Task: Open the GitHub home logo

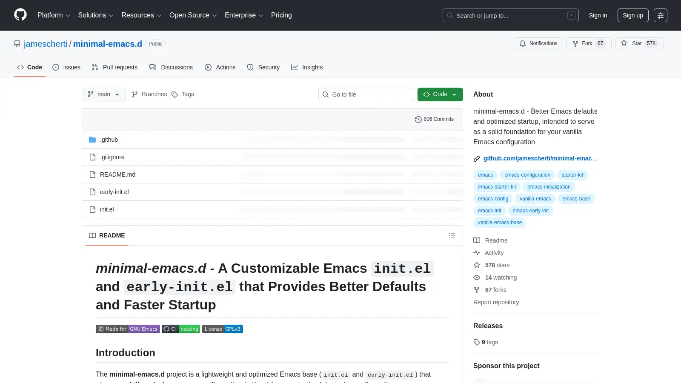Action: [20, 15]
